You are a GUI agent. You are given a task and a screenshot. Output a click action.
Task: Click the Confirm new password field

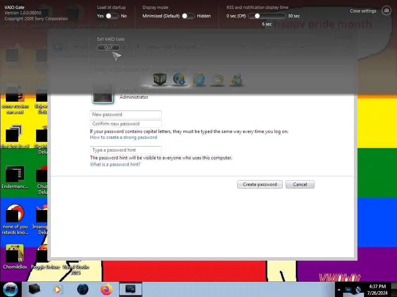(126, 123)
